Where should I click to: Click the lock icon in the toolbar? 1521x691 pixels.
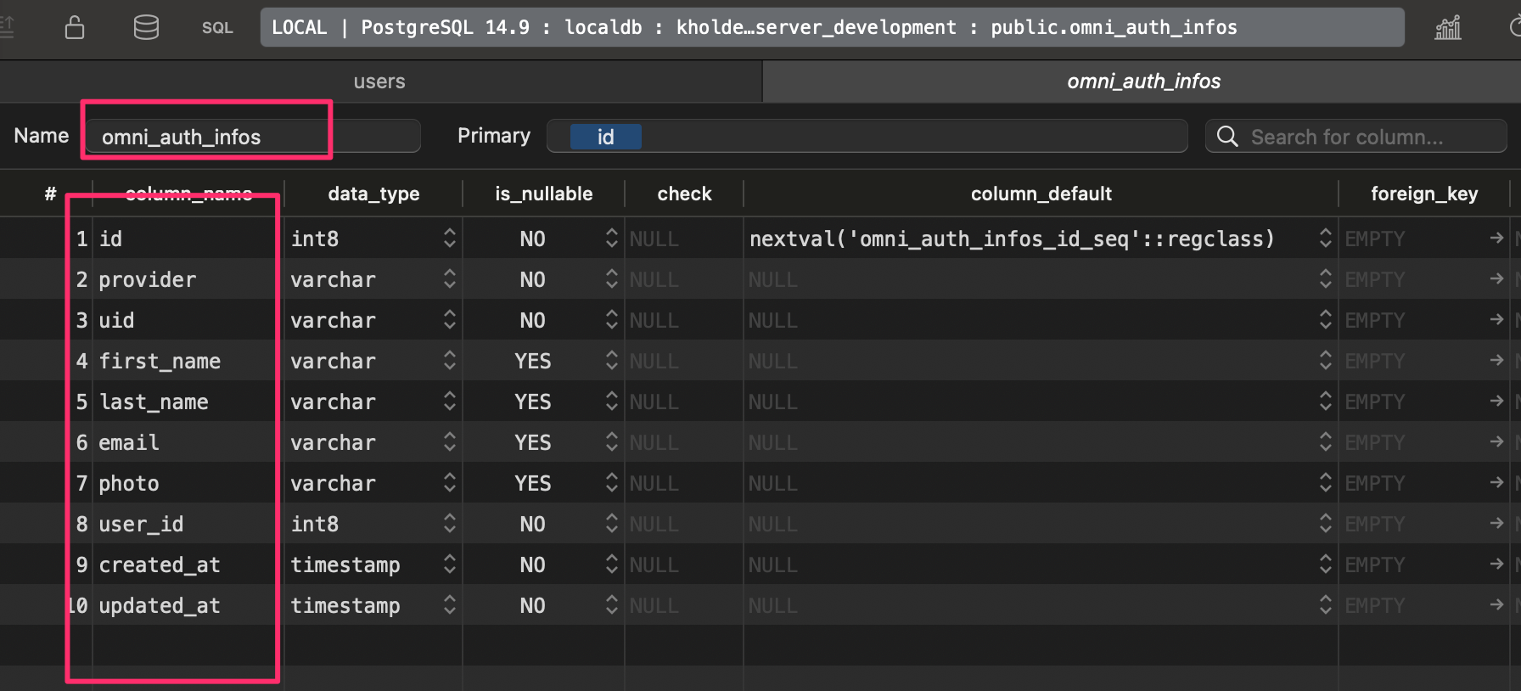[75, 28]
